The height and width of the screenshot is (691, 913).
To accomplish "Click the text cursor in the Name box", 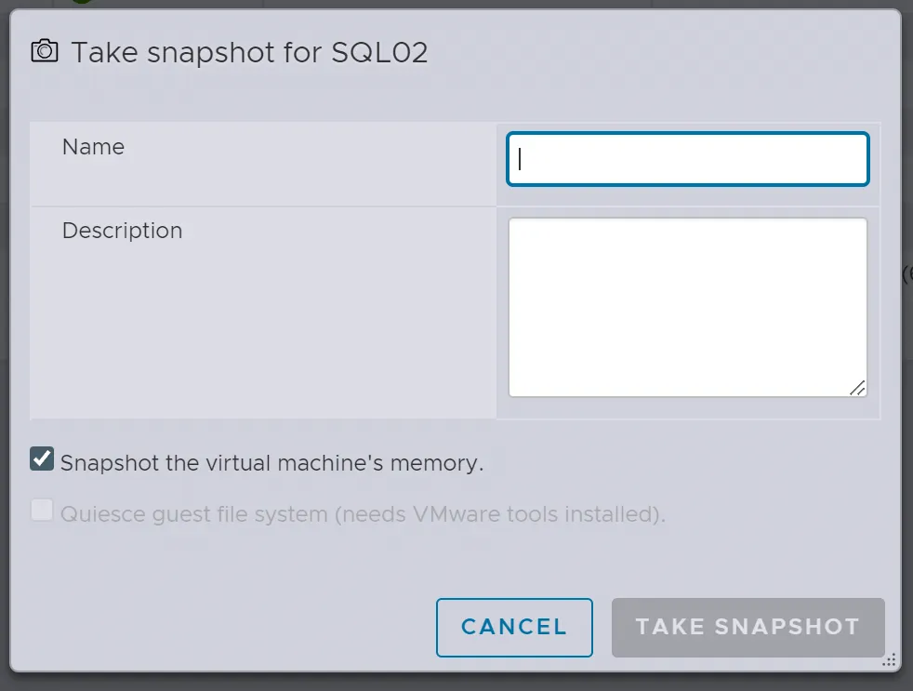I will (521, 159).
